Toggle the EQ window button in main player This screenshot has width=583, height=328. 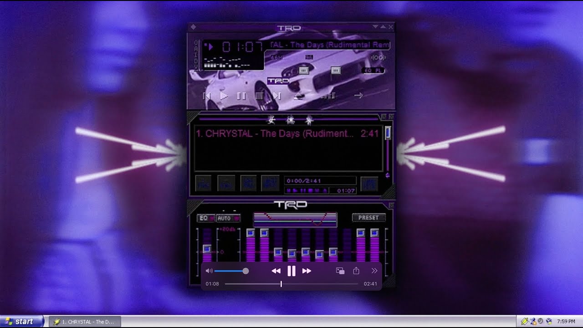[368, 71]
